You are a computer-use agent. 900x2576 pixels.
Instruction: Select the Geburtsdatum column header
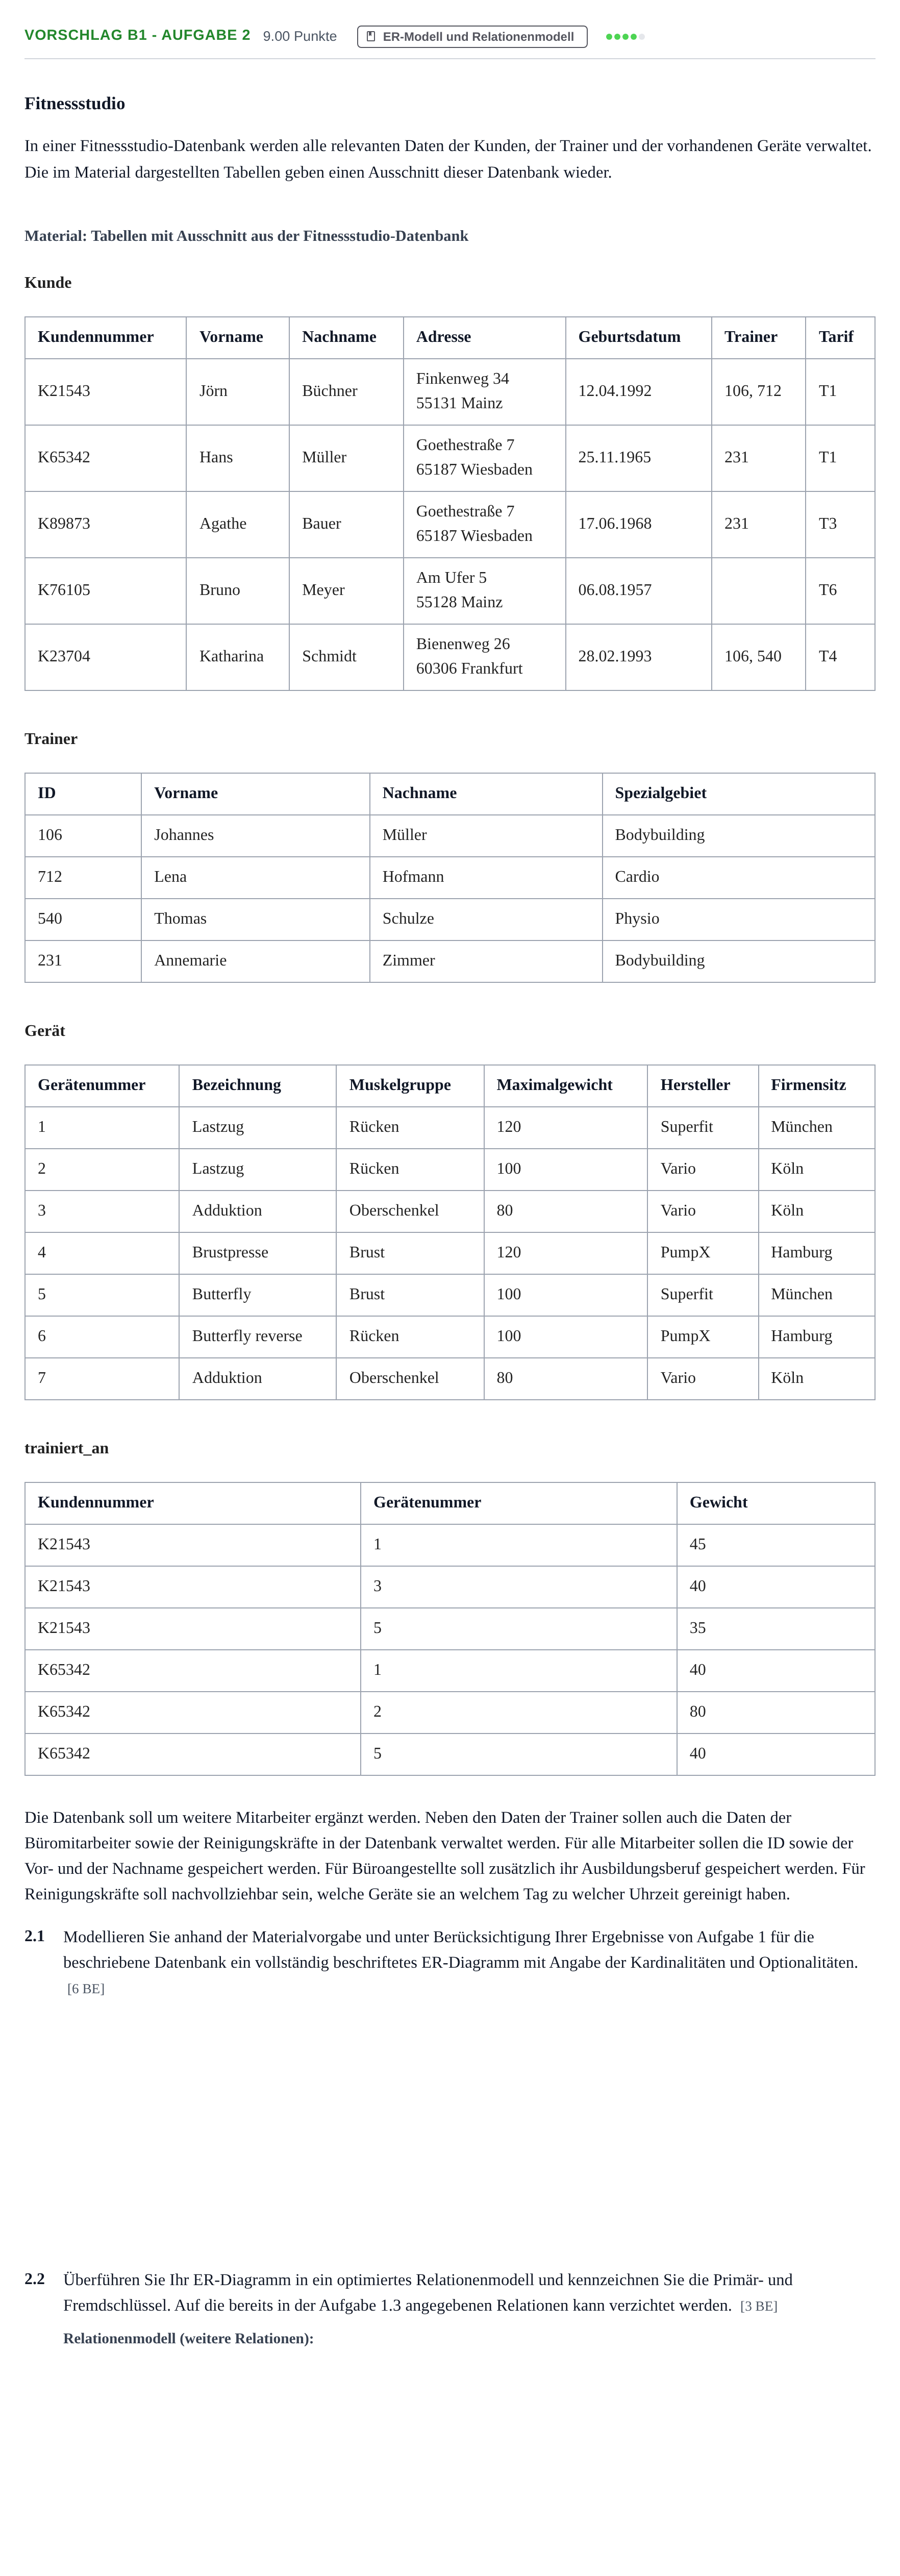(629, 337)
